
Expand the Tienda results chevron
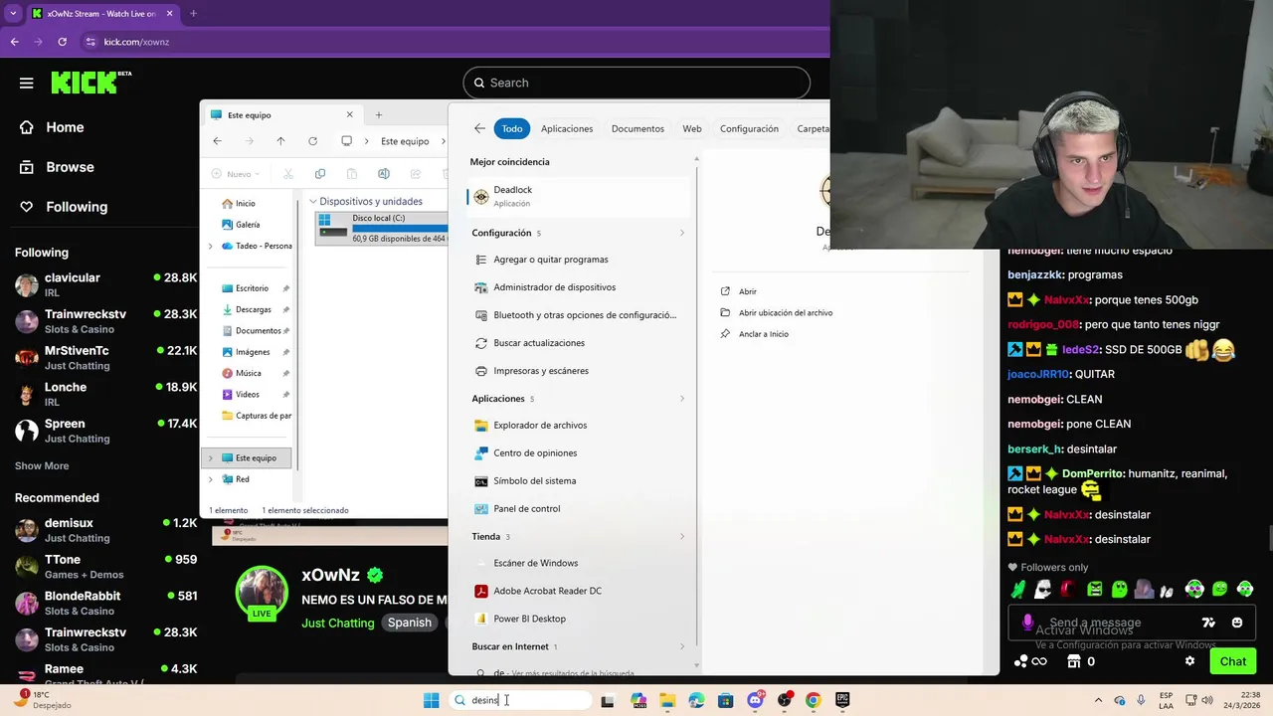click(x=682, y=537)
